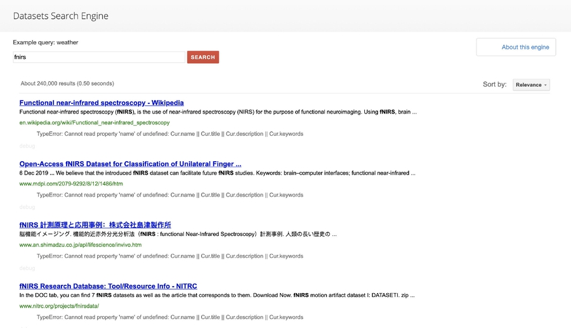The width and height of the screenshot is (571, 328).
Task: Click the en.wikipedia.org green URL
Action: point(95,122)
